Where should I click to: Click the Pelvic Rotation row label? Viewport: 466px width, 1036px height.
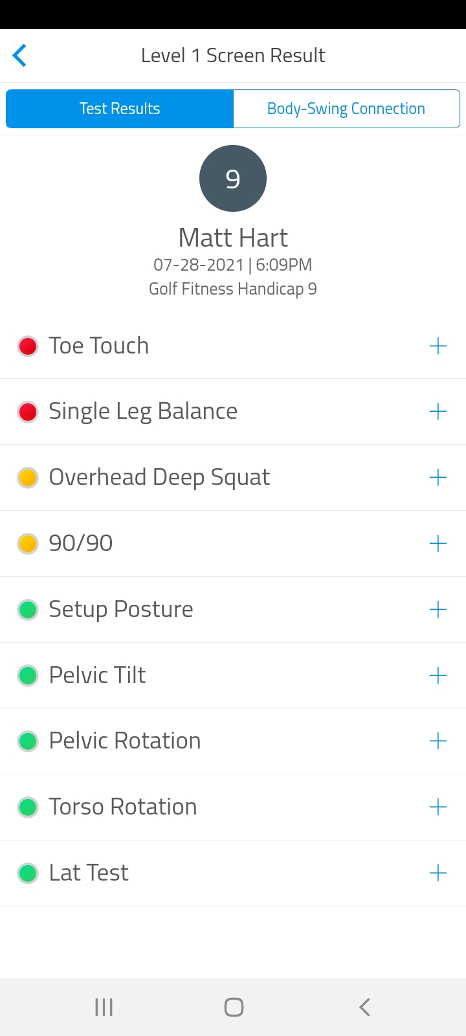[125, 741]
